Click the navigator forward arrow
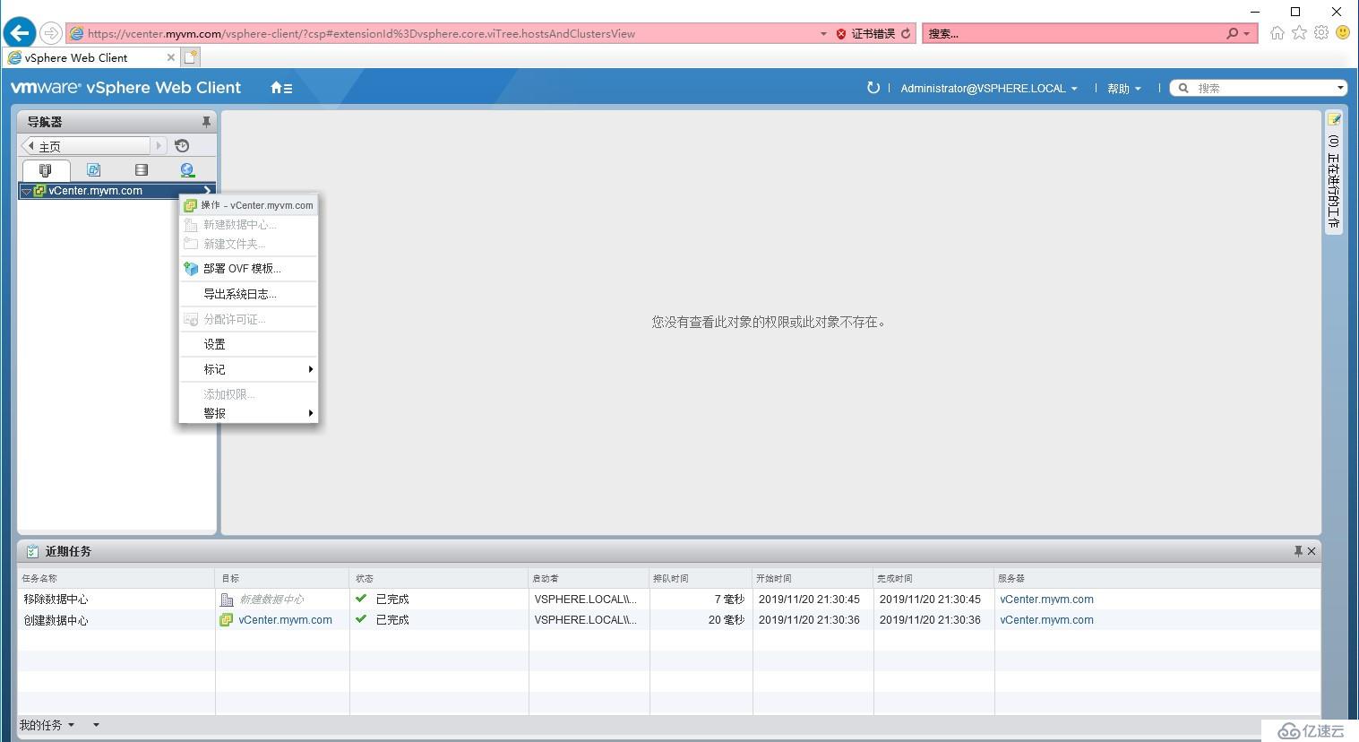Image resolution: width=1359 pixels, height=742 pixels. [159, 145]
